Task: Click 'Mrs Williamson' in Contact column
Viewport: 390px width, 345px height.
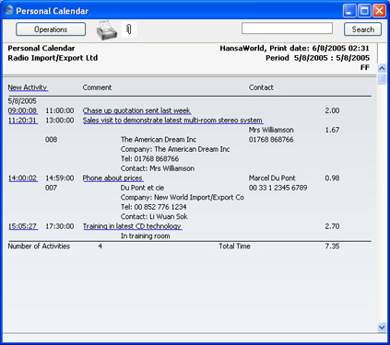Action: click(271, 130)
